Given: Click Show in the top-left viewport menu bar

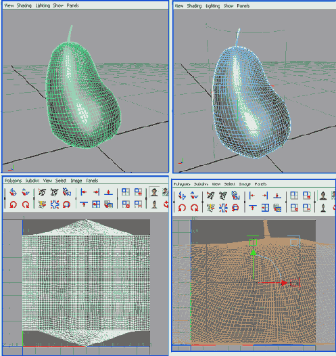Looking at the screenshot, I should click(x=58, y=5).
